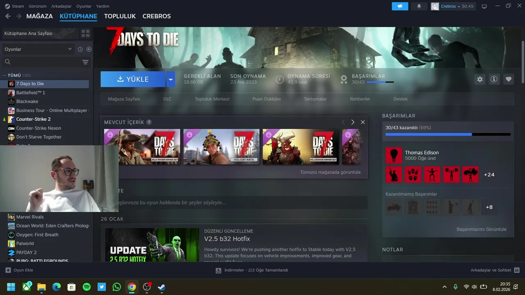Open Arkadaşlar ve Sohbet panel

pos(495,270)
